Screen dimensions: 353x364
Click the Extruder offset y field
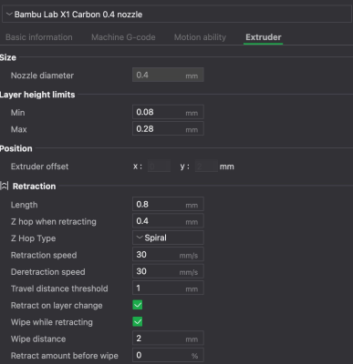tap(206, 167)
